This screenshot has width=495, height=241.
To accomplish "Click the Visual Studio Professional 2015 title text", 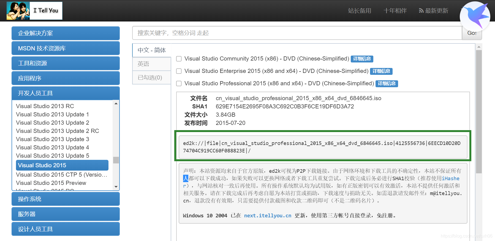I will 279,83.
